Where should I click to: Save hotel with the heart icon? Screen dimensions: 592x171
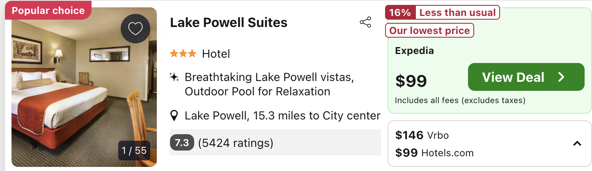tap(135, 28)
